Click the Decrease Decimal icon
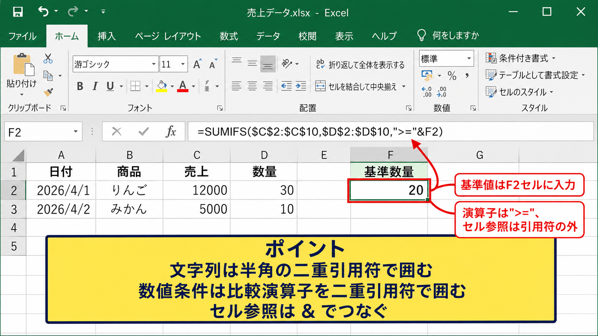Screen dimensions: 598x336 [x=442, y=92]
